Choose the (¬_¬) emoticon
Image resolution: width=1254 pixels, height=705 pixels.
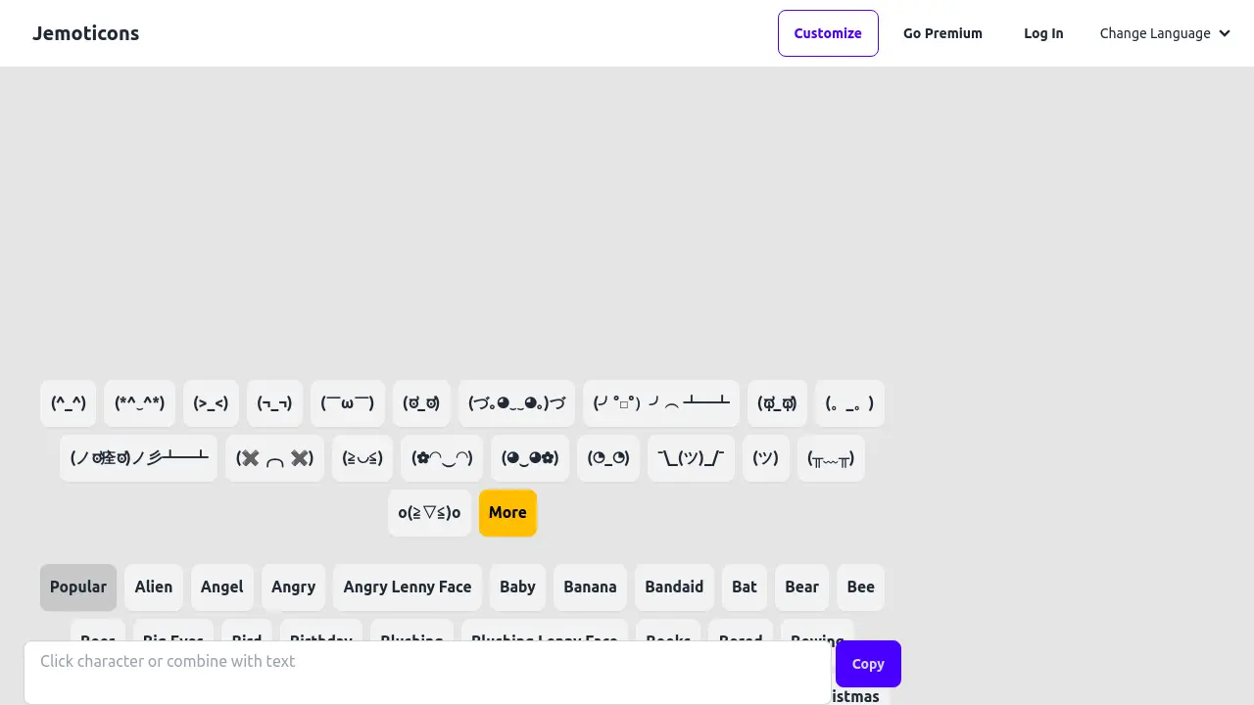(274, 403)
